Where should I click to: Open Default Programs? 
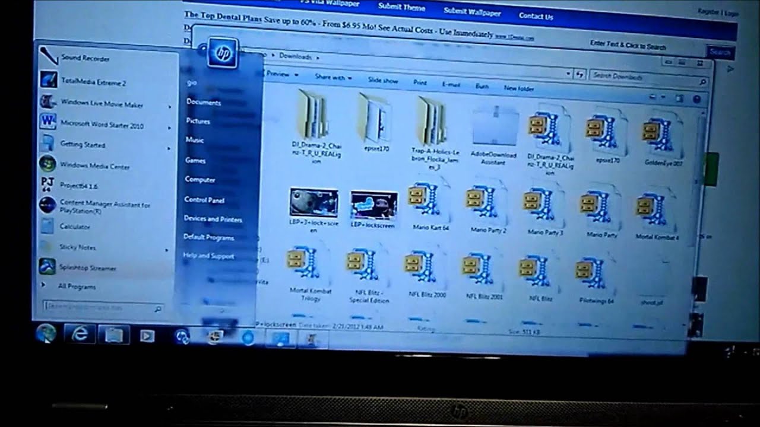[x=208, y=237]
